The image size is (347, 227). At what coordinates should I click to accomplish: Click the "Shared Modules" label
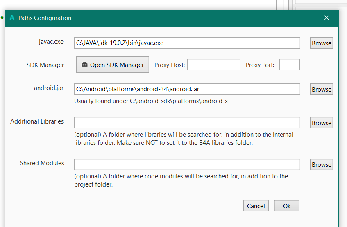click(42, 163)
